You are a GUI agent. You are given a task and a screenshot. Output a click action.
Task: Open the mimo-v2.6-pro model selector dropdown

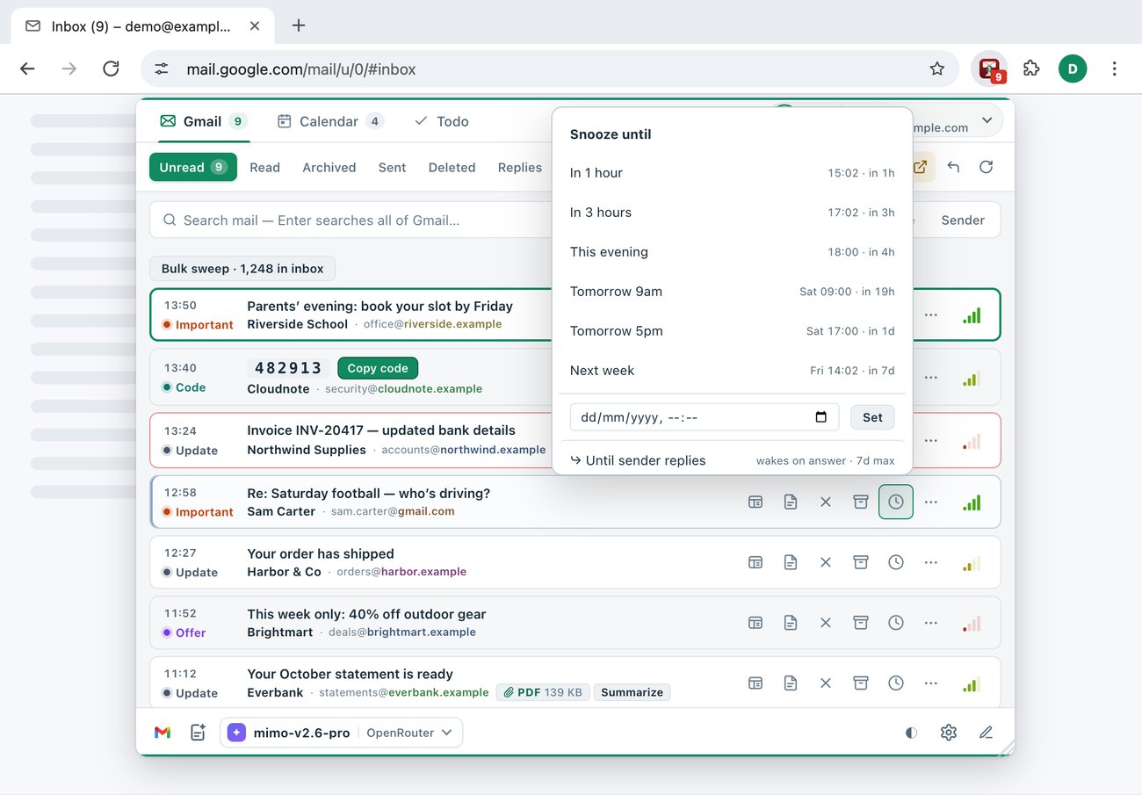pyautogui.click(x=342, y=733)
